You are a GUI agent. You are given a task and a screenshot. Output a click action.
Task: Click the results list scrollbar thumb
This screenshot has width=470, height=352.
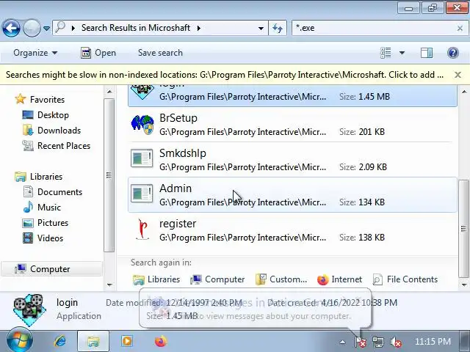click(x=464, y=229)
